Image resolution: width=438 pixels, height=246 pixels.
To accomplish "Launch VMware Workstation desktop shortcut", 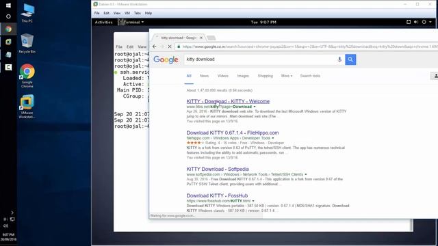I will tap(27, 107).
